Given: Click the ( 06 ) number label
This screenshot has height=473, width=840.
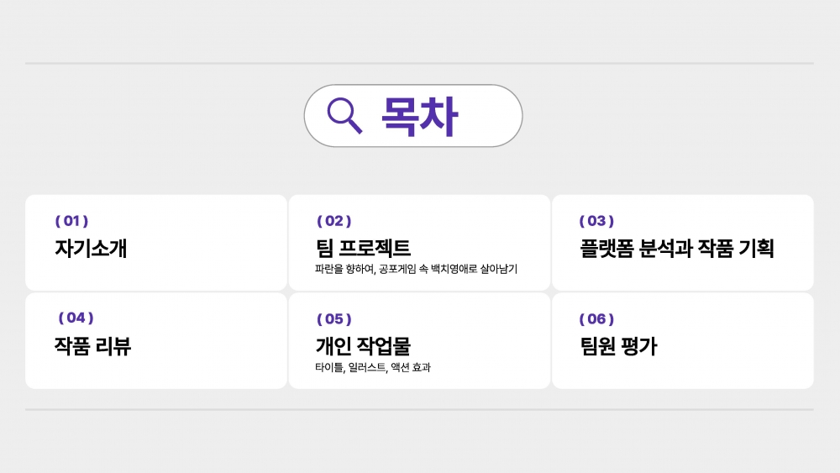Looking at the screenshot, I should [x=596, y=318].
